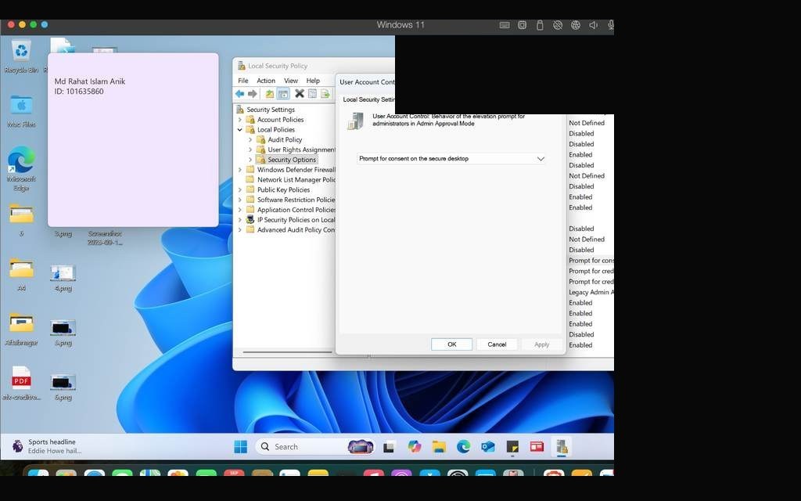Open 5.png on the desktop

coord(63,332)
